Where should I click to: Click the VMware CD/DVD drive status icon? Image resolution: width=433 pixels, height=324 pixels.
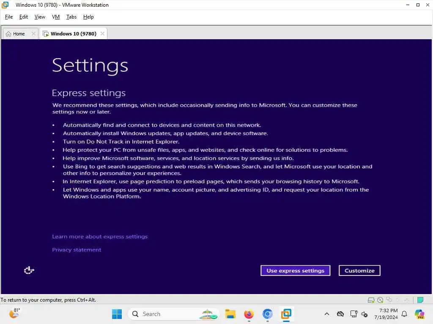coord(380,300)
